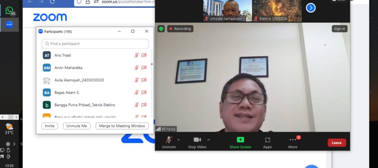
Task: Select Aris Triadi's AT avatar
Action: click(x=47, y=55)
